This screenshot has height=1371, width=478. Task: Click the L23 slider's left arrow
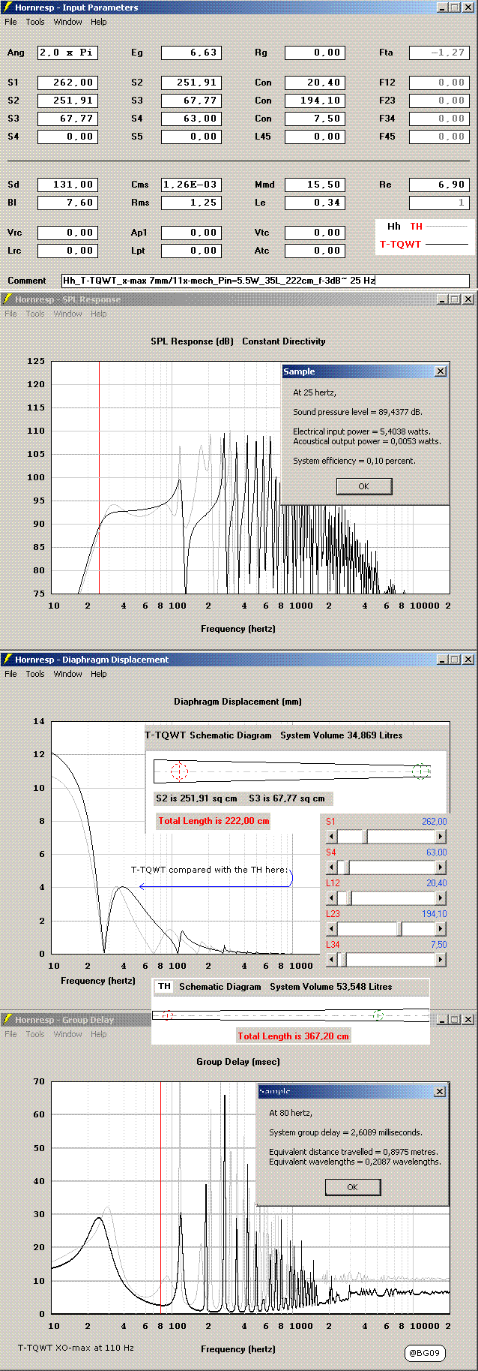click(331, 929)
